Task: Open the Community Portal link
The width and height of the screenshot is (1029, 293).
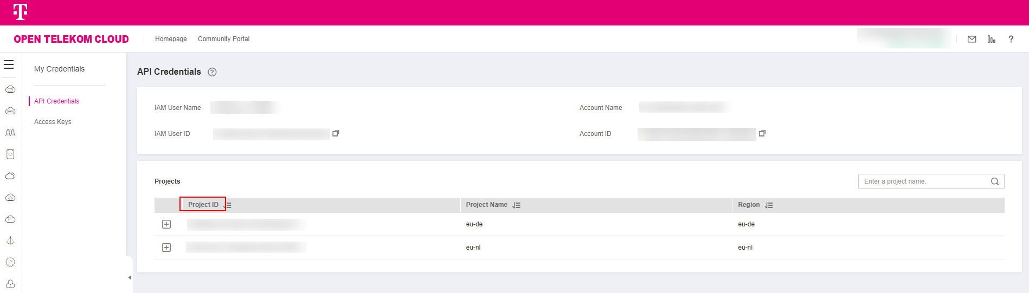Action: [223, 39]
